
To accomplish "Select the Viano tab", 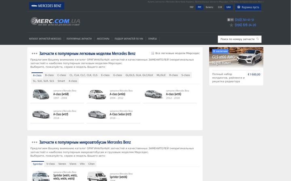I will tap(73, 164).
